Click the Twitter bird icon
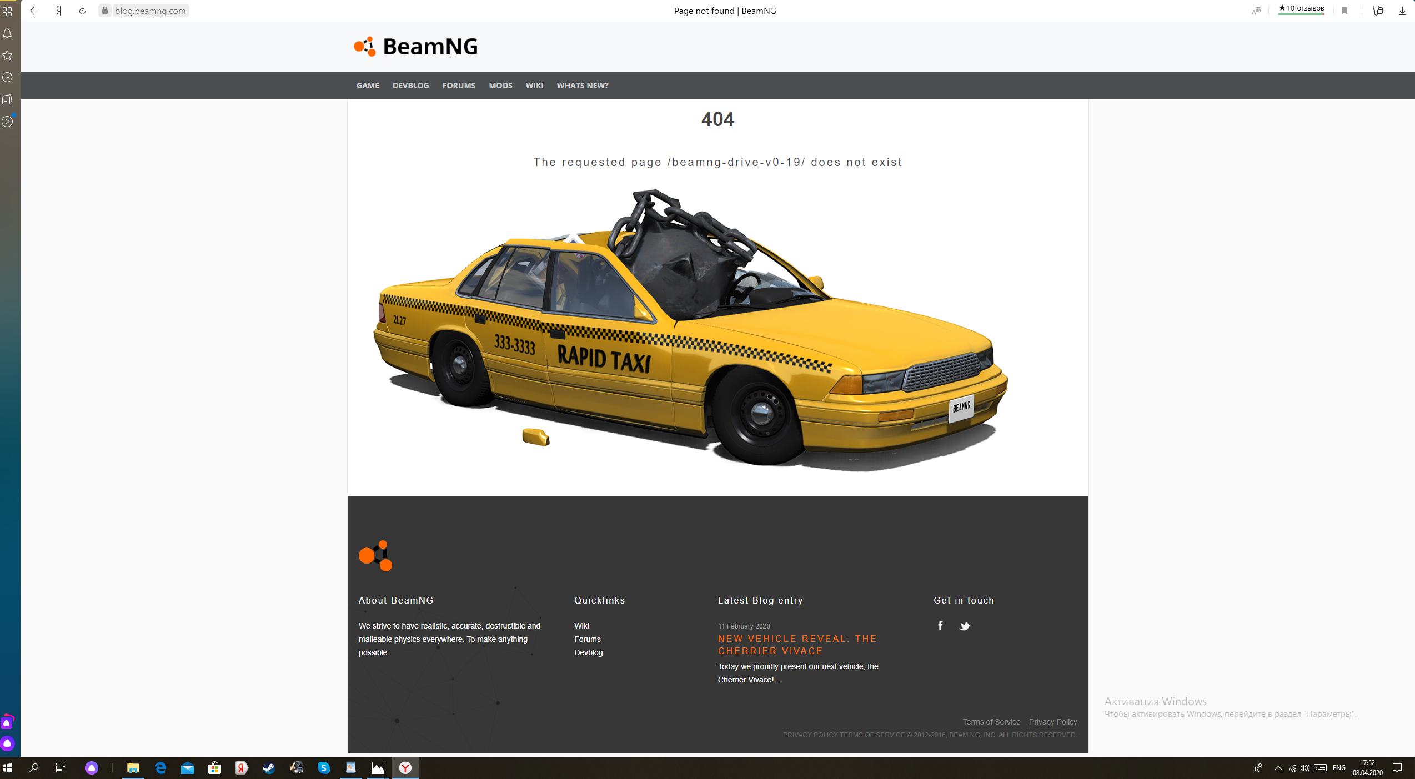The width and height of the screenshot is (1415, 779). [x=965, y=626]
